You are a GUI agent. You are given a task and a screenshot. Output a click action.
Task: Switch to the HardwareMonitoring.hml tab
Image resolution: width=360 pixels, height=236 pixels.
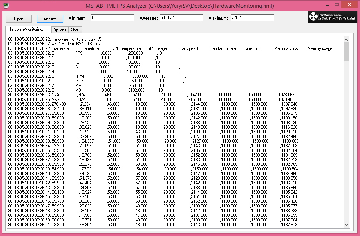tap(29, 29)
